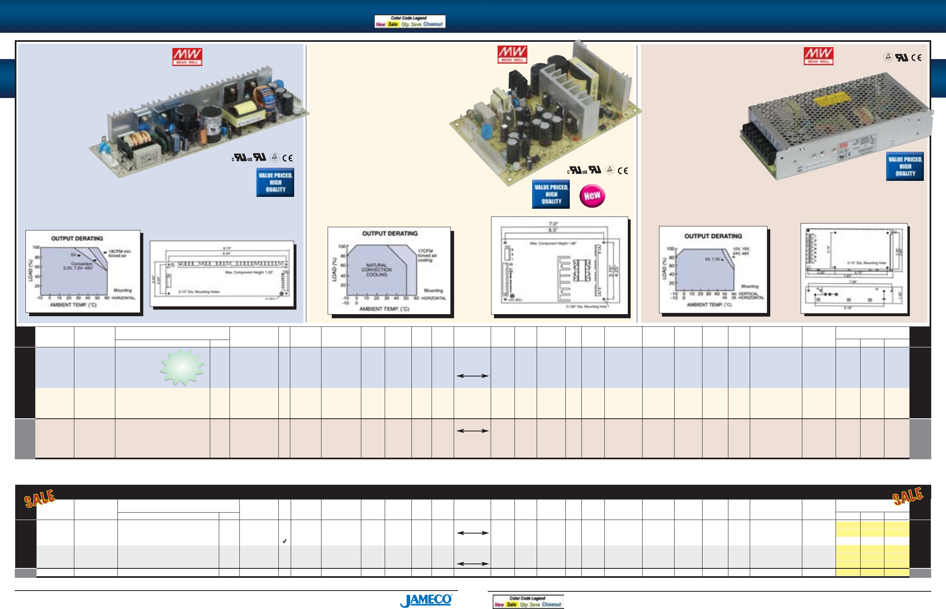The image size is (946, 609).
Task: Click the TUV triangle mark in the blue panel
Action: pos(275,157)
